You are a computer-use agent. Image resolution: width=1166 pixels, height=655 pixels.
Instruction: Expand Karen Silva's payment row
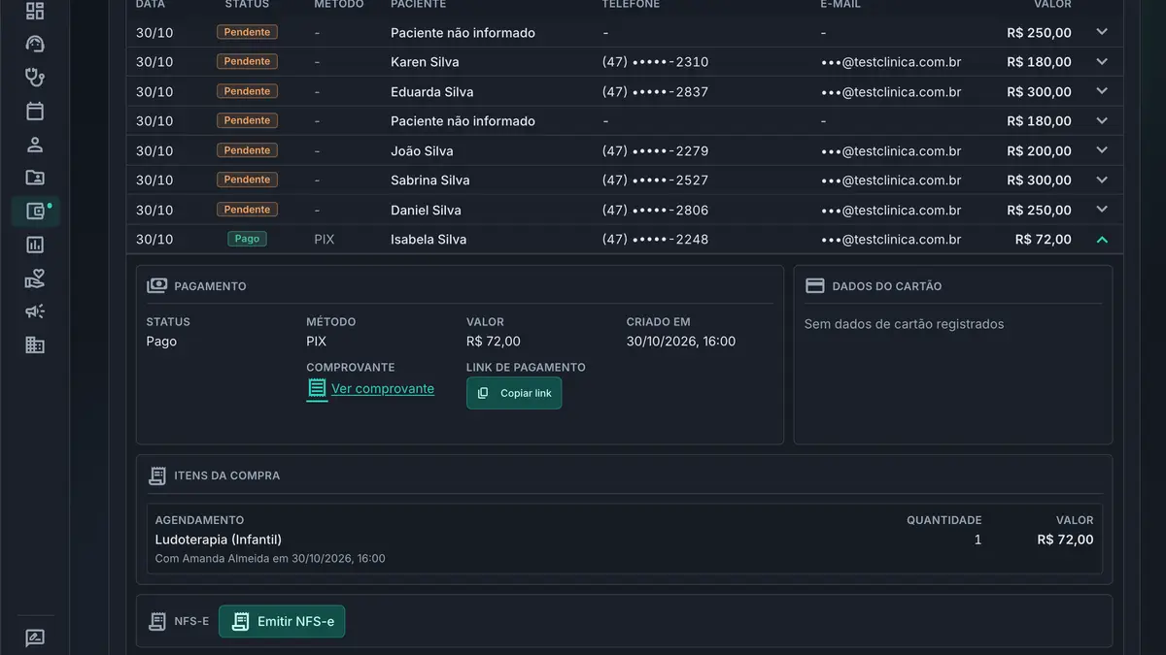[x=1102, y=61]
